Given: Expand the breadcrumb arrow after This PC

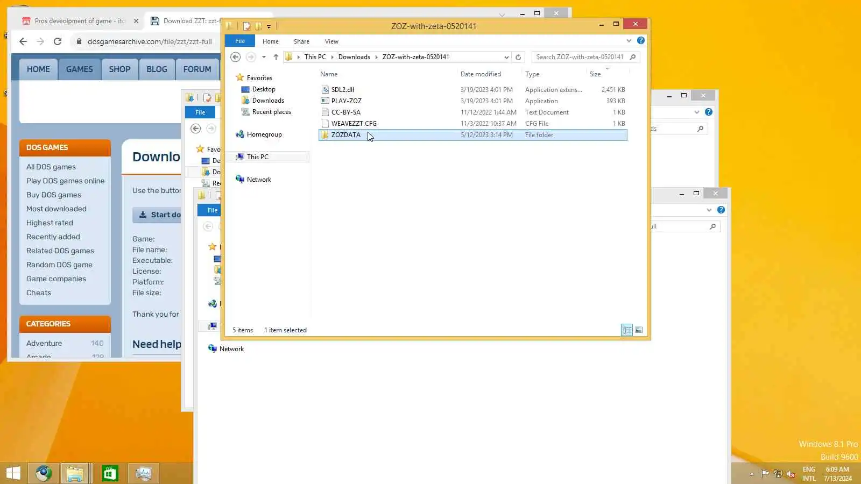Looking at the screenshot, I should tap(332, 57).
